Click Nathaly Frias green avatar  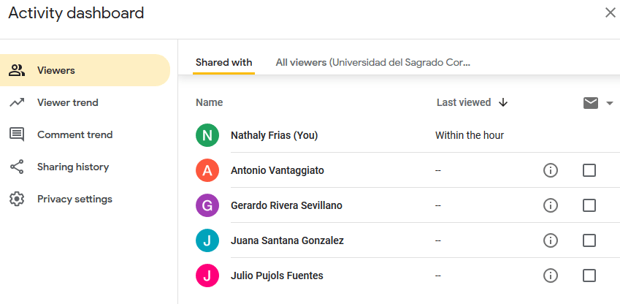coord(207,135)
